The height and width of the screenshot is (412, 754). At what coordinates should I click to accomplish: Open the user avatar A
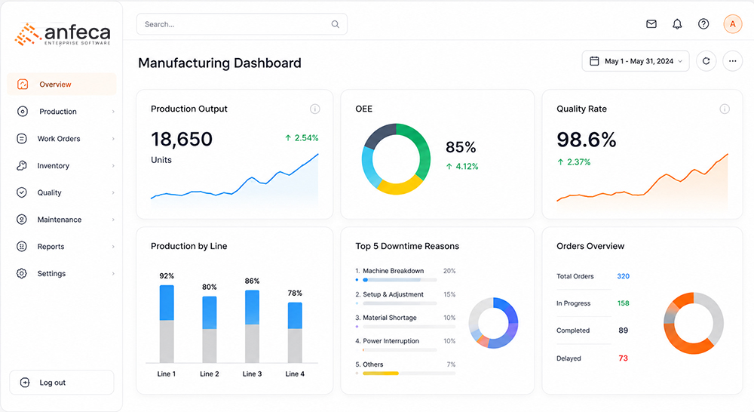pos(733,23)
